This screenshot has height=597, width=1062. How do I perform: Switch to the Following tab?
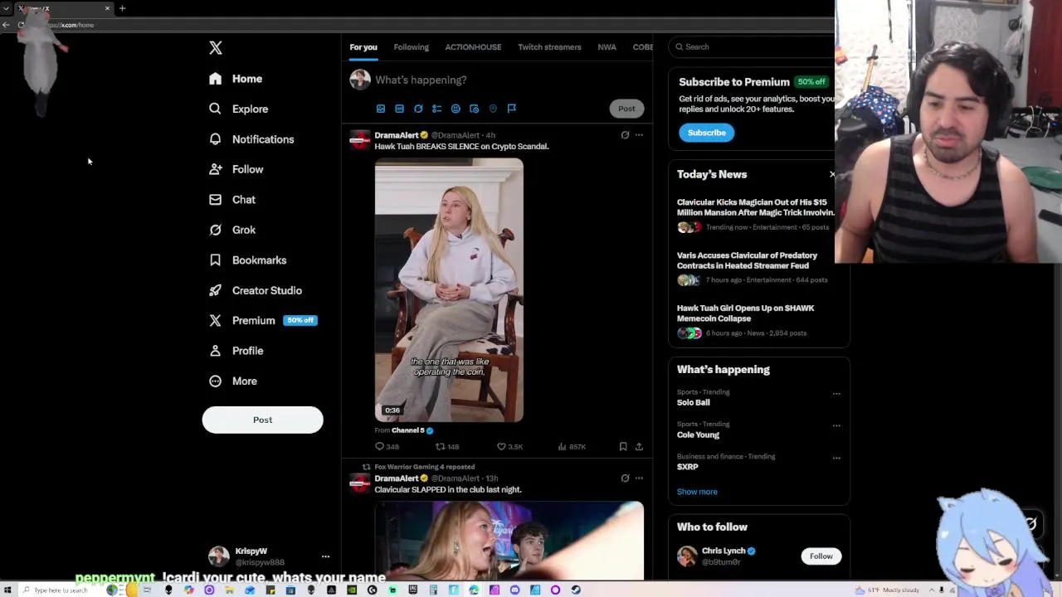click(x=411, y=47)
